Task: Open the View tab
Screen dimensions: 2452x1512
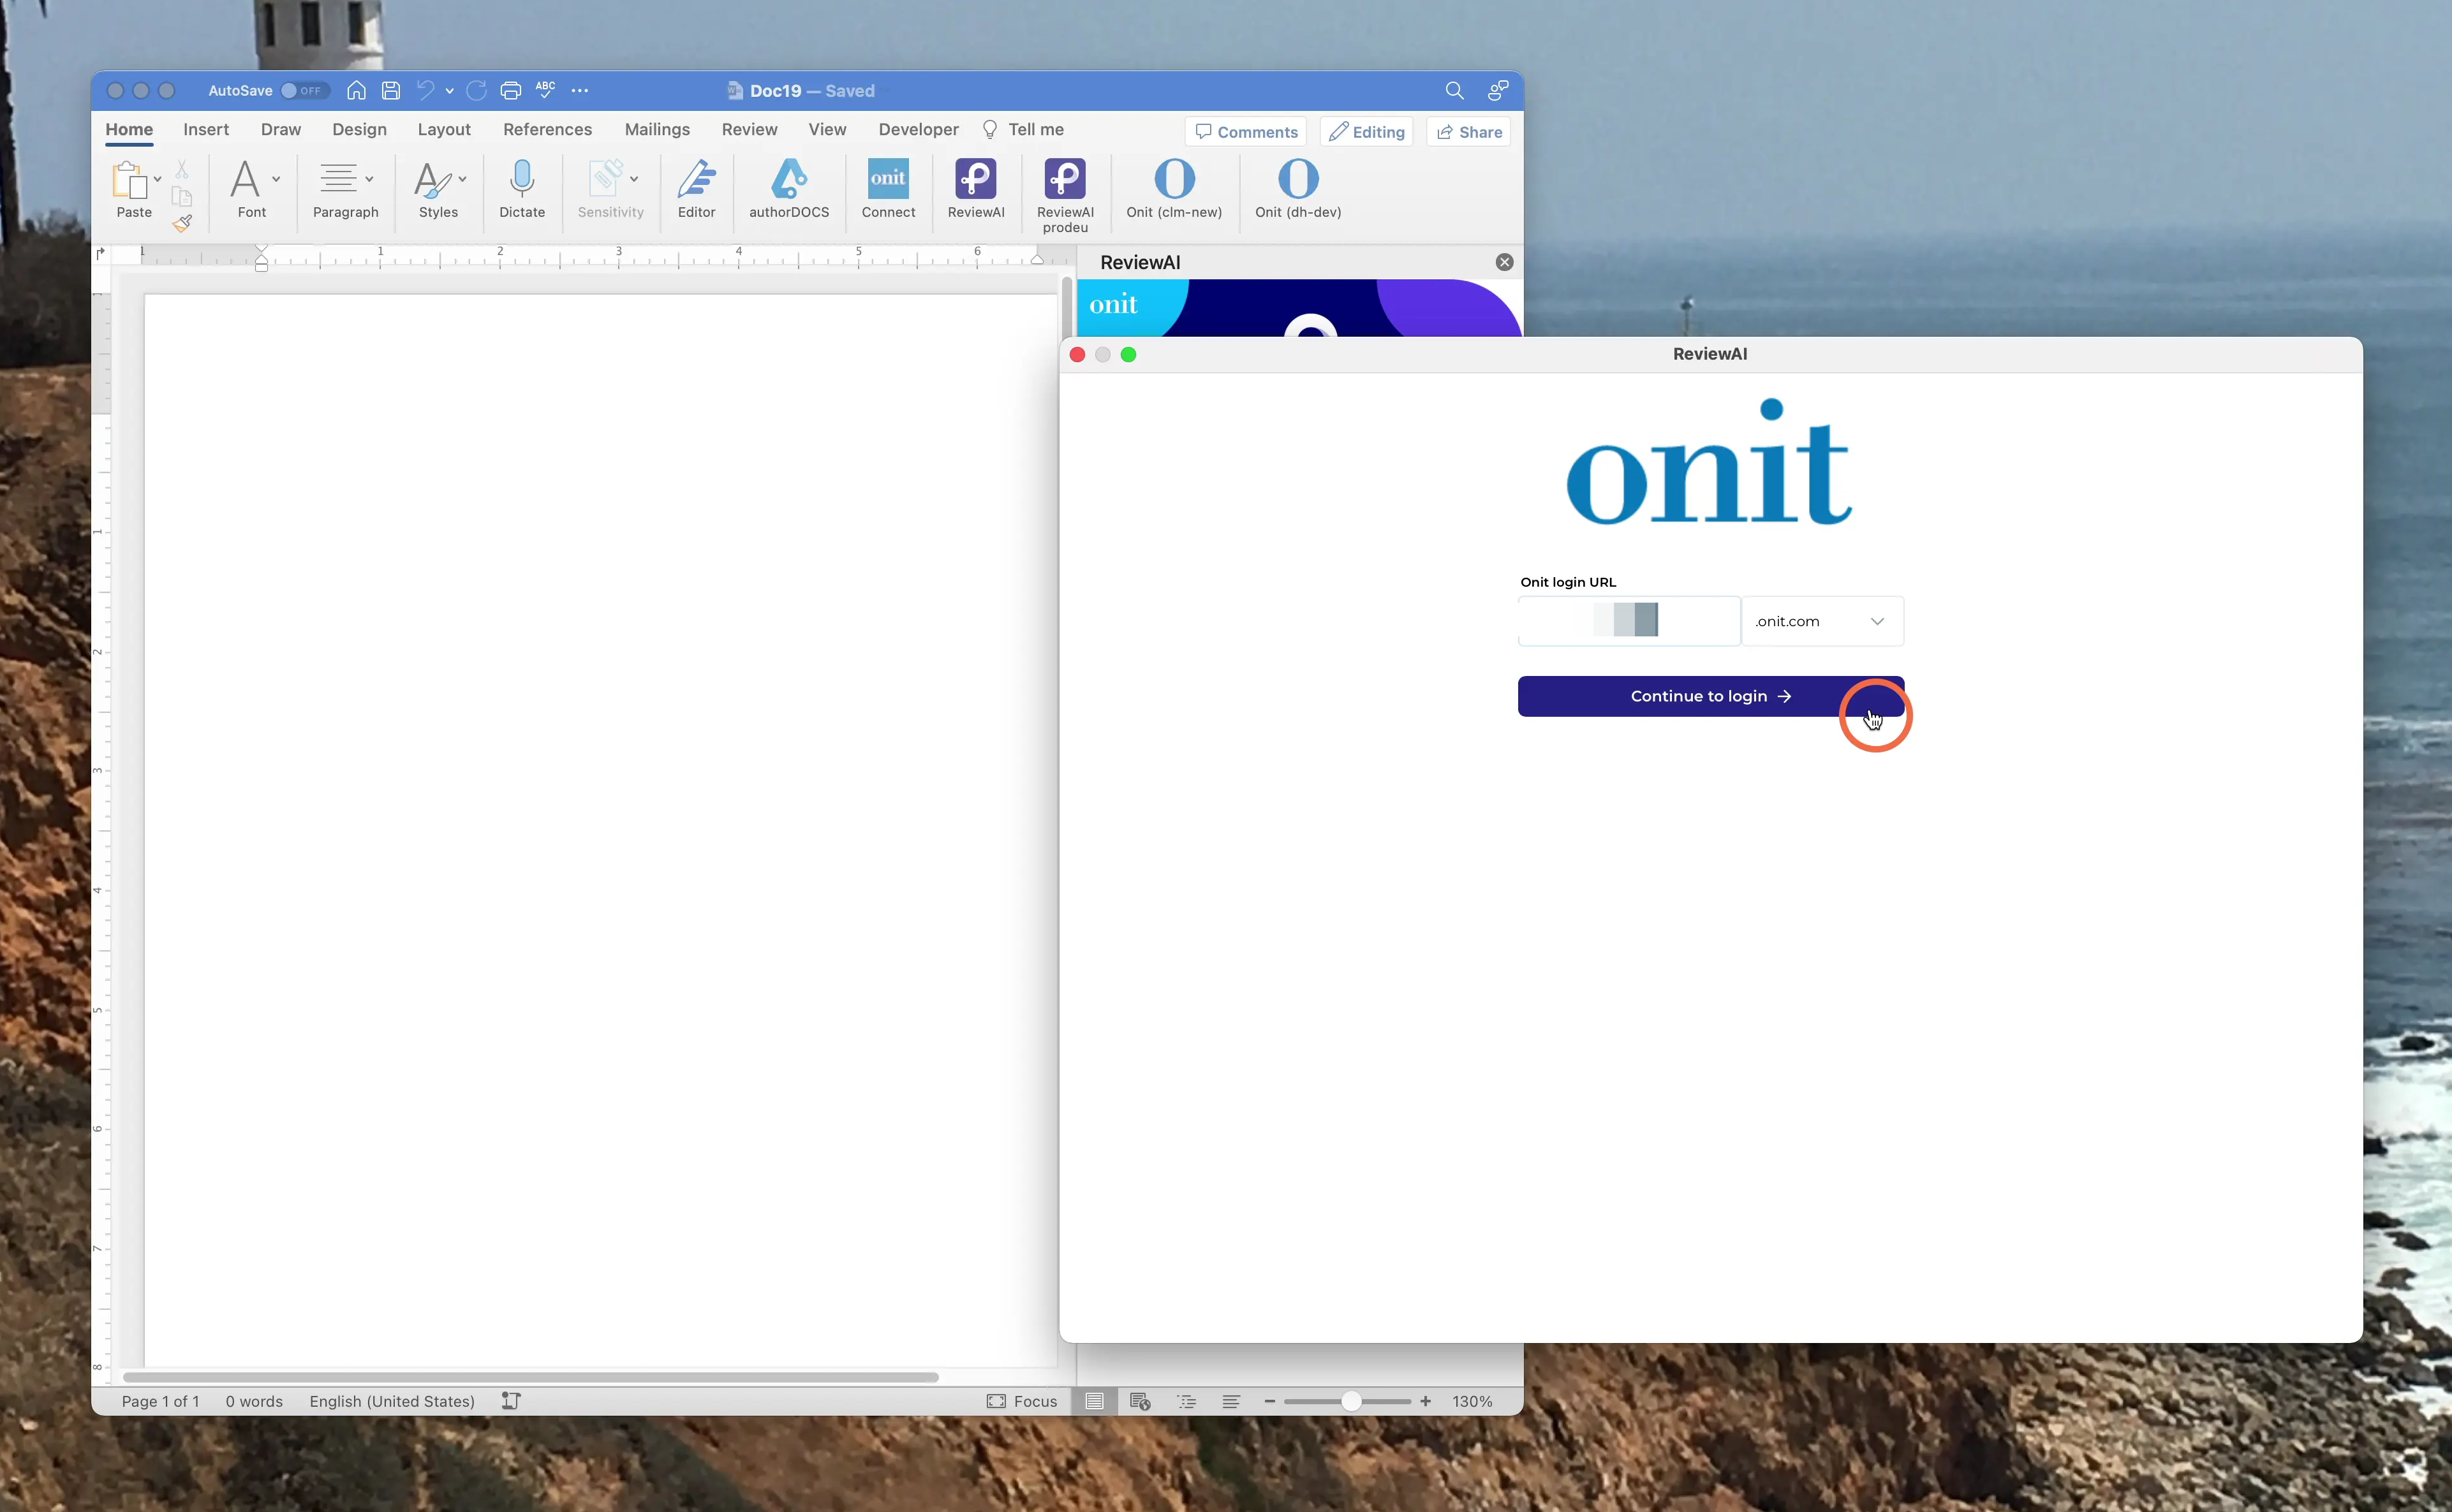Action: pos(827,130)
